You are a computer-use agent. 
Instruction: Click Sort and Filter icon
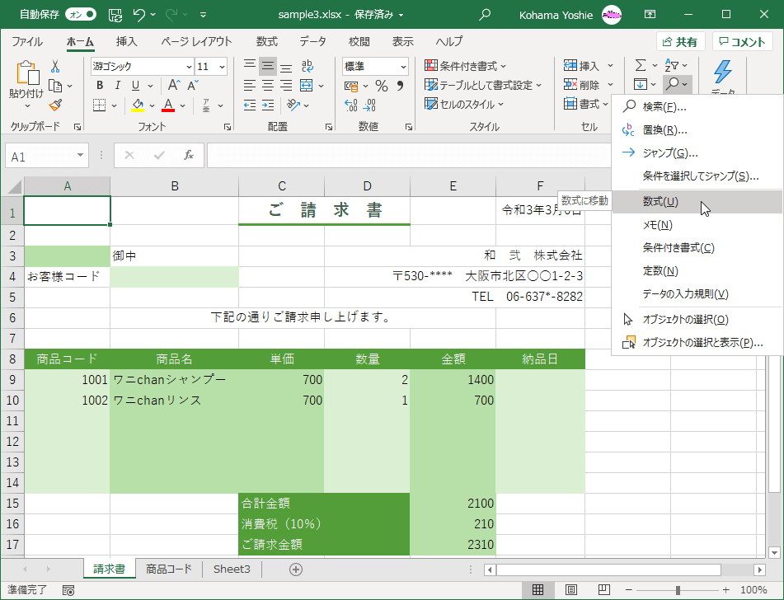pyautogui.click(x=672, y=65)
